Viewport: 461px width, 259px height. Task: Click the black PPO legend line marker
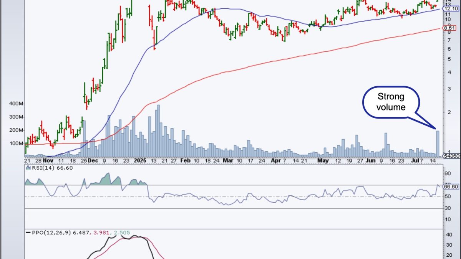point(28,232)
